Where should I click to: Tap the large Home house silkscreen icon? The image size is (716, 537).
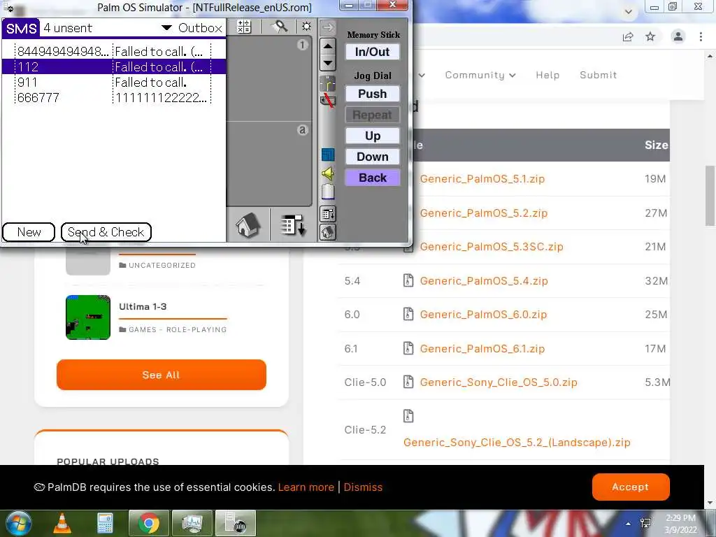coord(248,224)
